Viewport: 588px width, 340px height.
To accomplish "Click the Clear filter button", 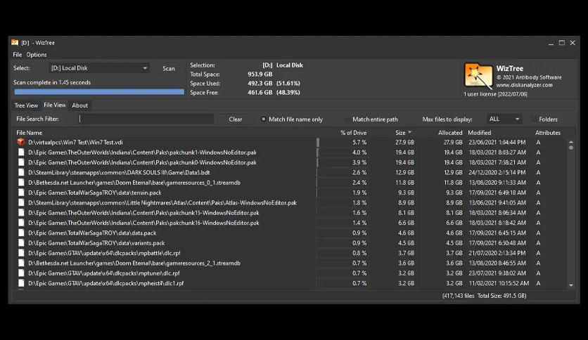I will pos(235,119).
